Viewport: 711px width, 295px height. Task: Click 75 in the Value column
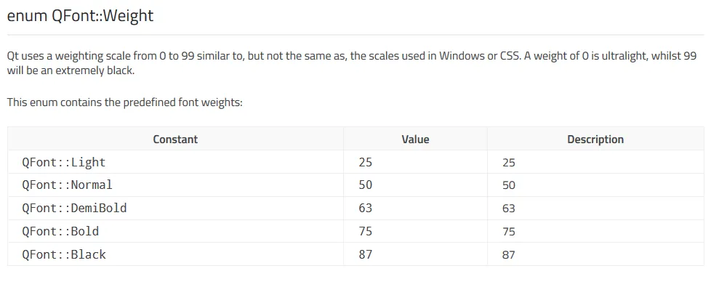pyautogui.click(x=365, y=232)
